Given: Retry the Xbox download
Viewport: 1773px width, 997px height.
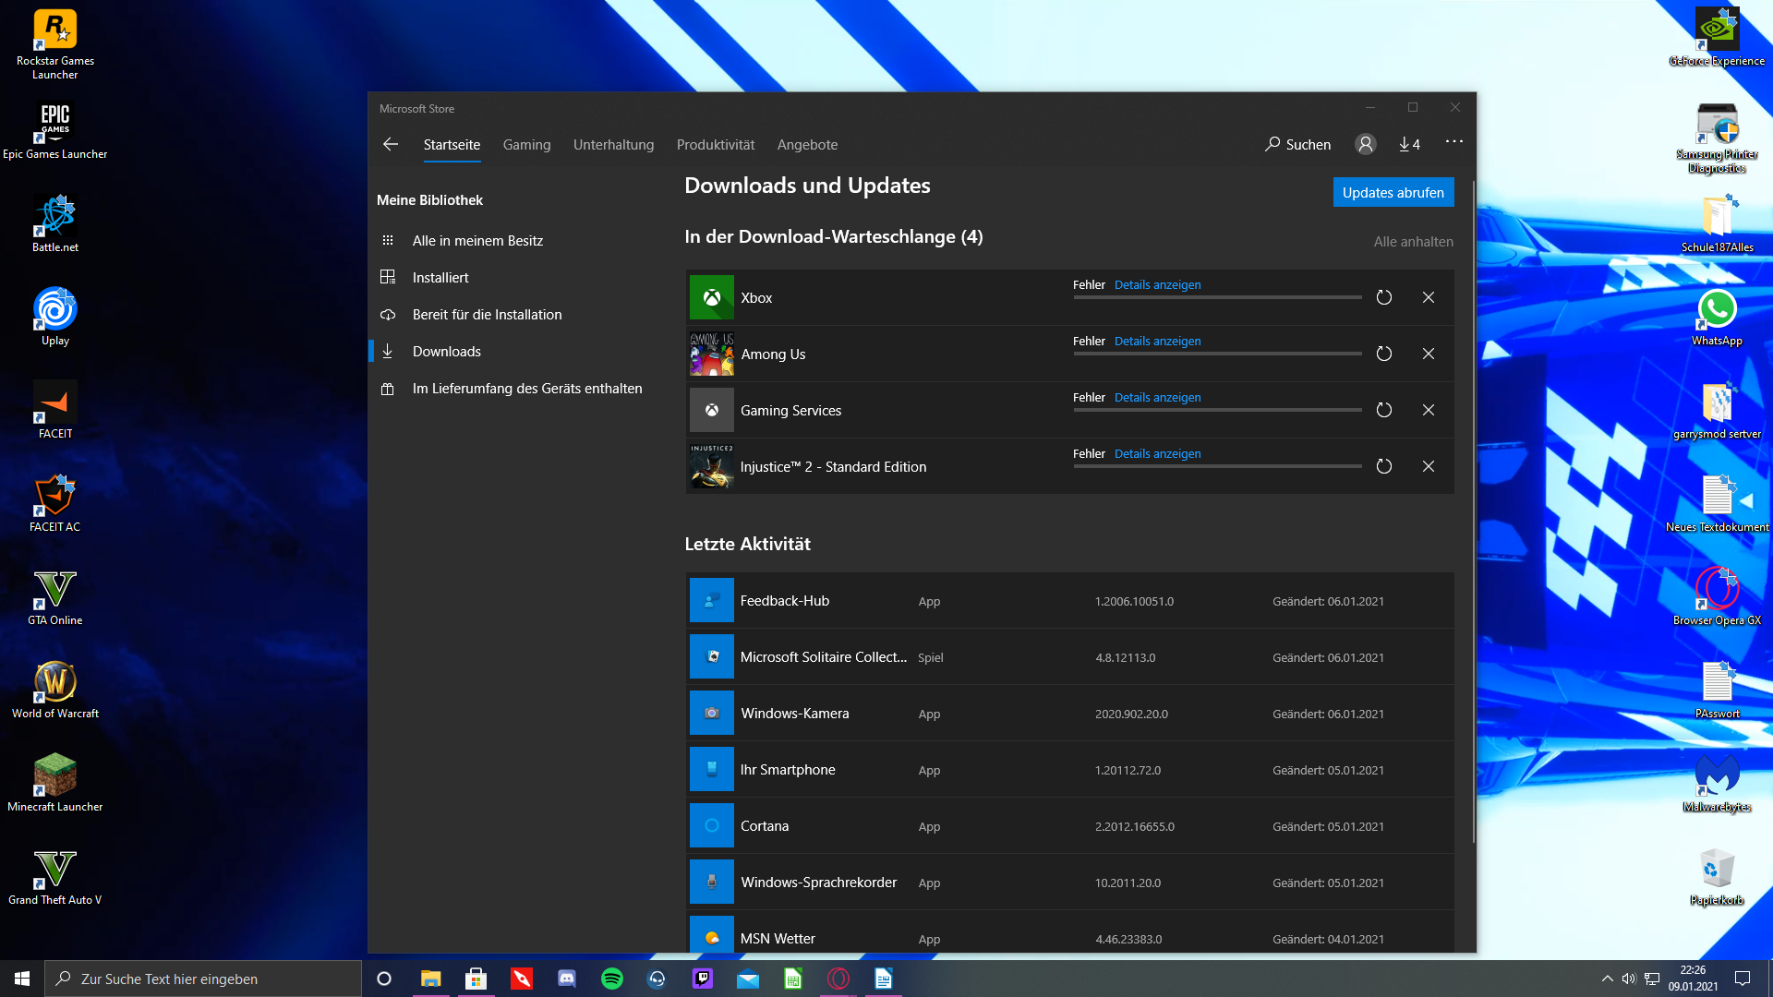Looking at the screenshot, I should (1383, 297).
